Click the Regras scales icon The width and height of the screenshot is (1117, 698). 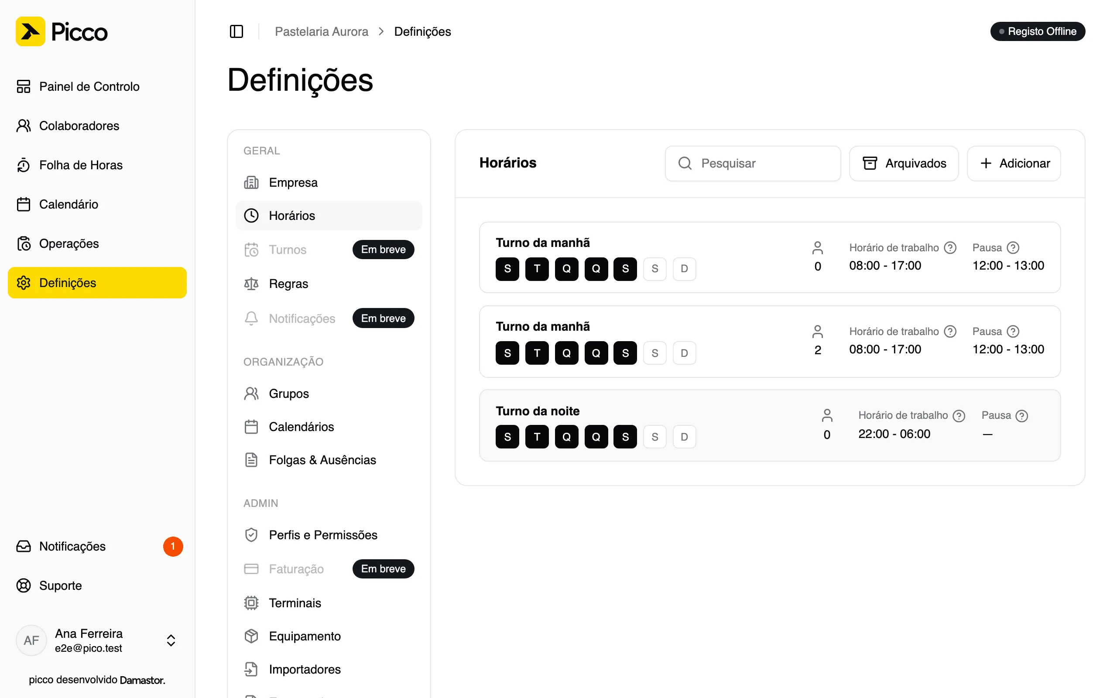(x=251, y=284)
